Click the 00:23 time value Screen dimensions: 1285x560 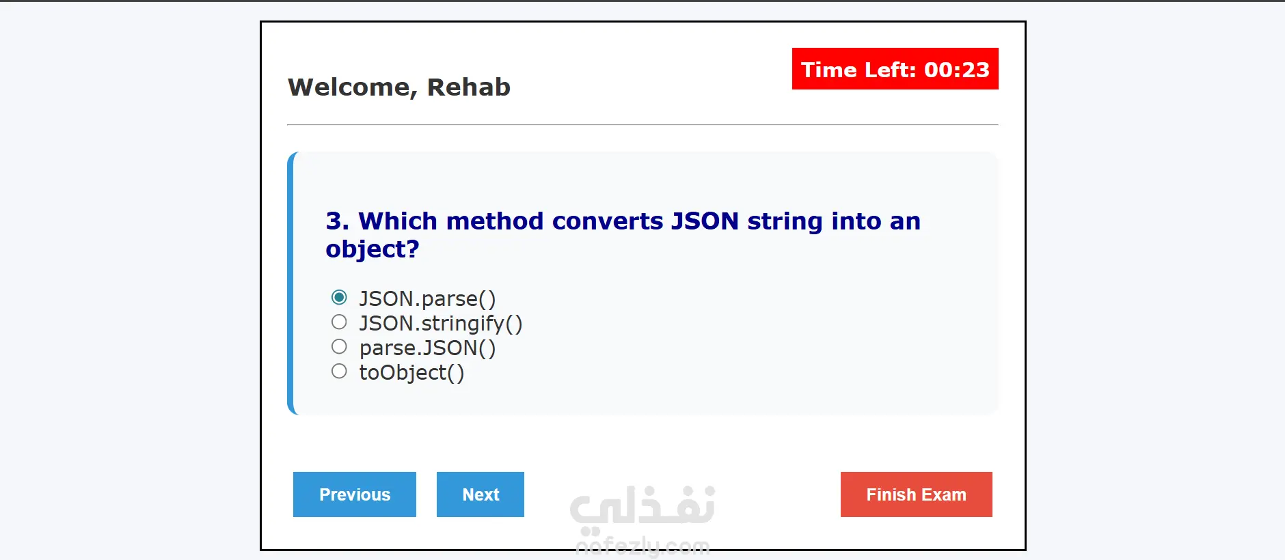point(956,70)
